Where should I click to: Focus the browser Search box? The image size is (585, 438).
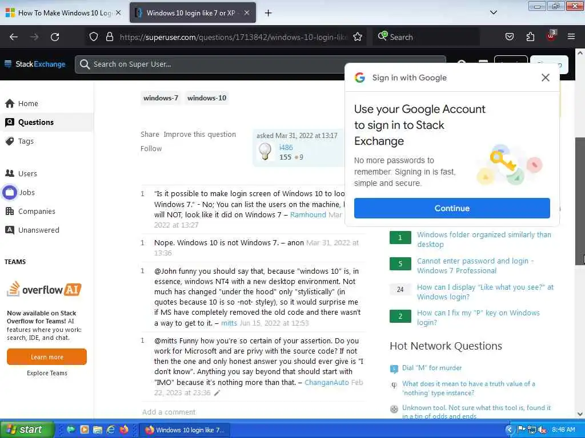coord(425,37)
